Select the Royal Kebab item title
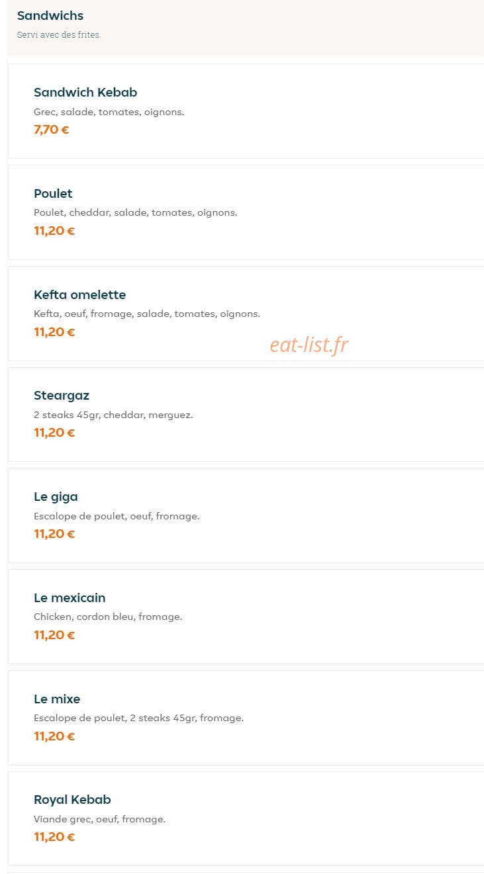Viewport: 484px width, 874px height. click(72, 800)
